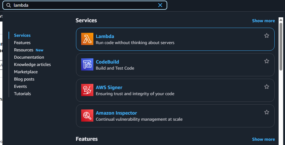Select Knowledge articles in the sidebar
Viewport: 285px width, 145px height.
(32, 64)
